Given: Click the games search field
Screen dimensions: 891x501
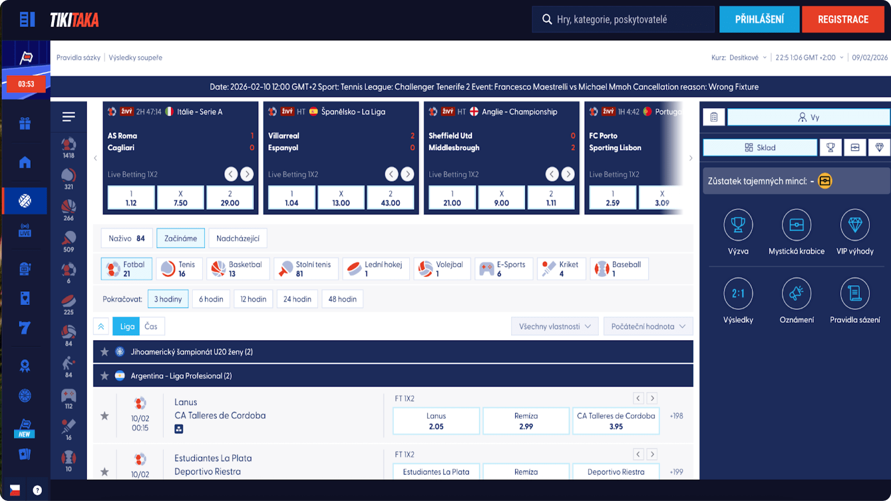Looking at the screenshot, I should (x=623, y=19).
